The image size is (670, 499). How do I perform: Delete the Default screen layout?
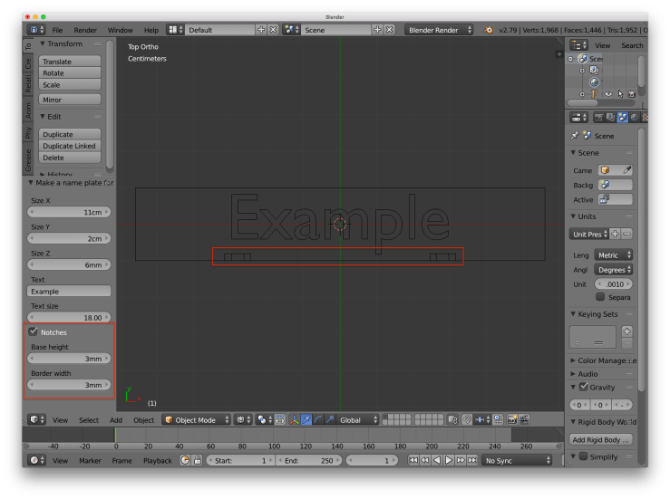click(273, 30)
